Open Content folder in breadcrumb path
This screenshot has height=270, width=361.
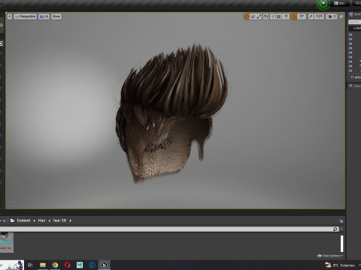click(23, 220)
